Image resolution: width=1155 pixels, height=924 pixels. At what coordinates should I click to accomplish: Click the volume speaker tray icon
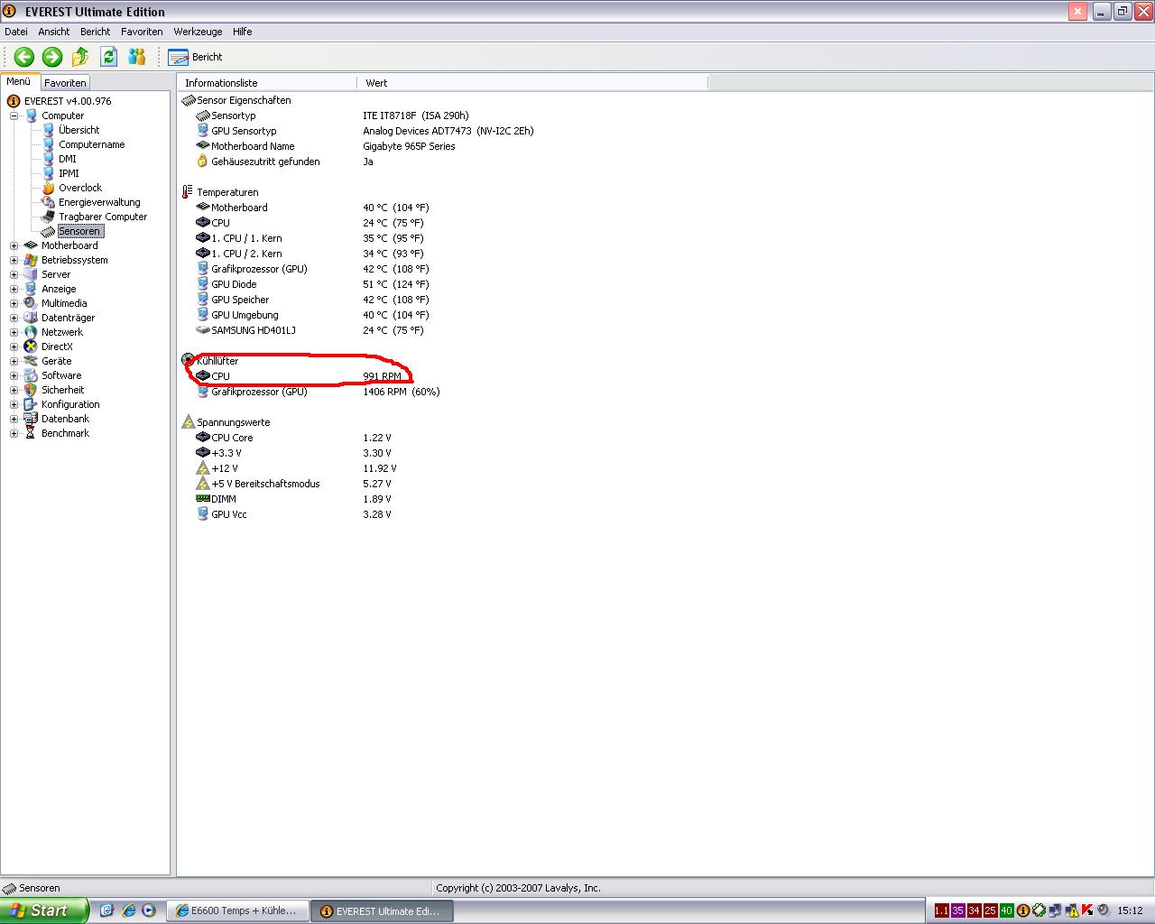click(1104, 910)
